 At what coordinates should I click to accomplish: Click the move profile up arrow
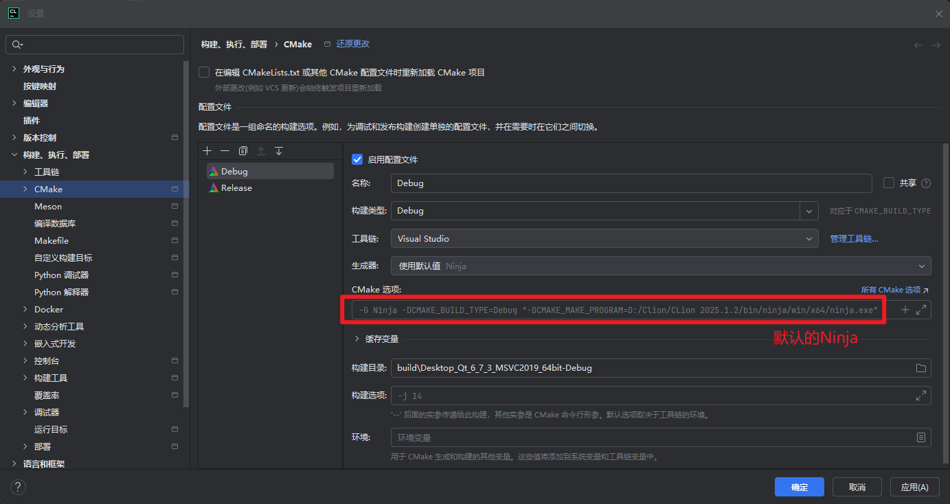click(x=261, y=151)
